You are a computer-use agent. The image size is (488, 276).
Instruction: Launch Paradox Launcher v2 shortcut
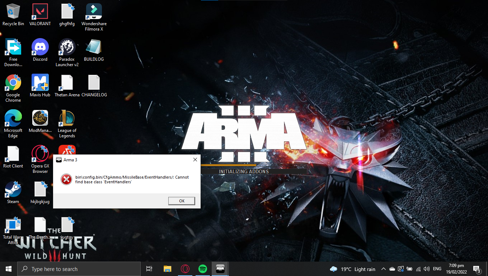pyautogui.click(x=67, y=48)
